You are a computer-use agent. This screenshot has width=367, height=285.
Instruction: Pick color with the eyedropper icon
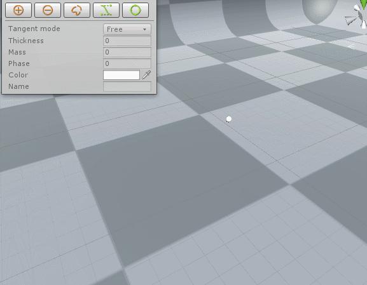[146, 75]
